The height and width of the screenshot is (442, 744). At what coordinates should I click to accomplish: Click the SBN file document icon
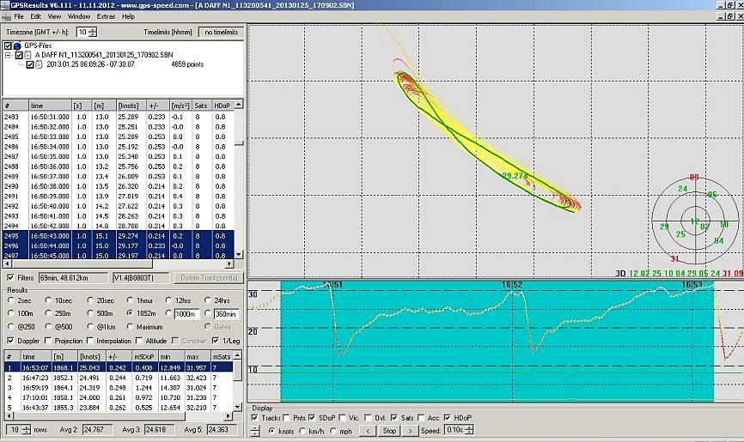[28, 55]
